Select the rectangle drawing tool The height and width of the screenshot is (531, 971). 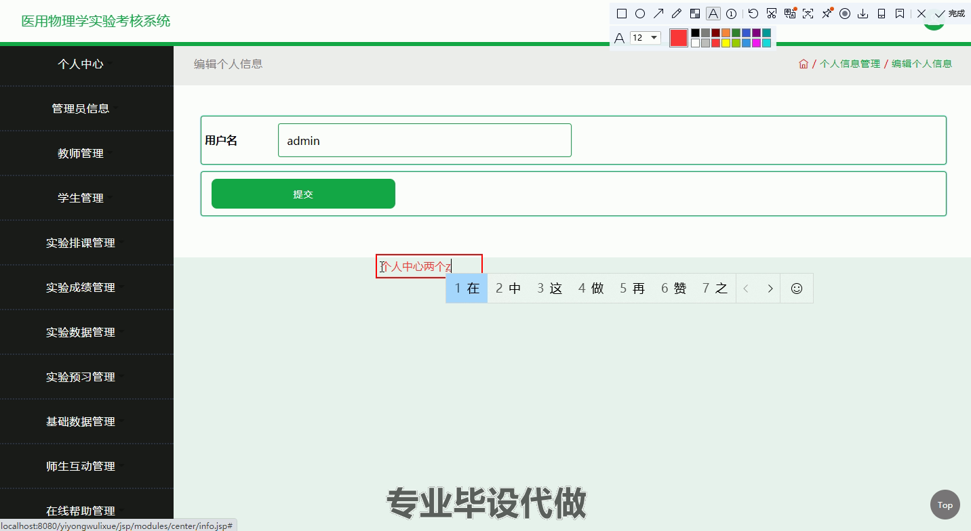tap(621, 14)
